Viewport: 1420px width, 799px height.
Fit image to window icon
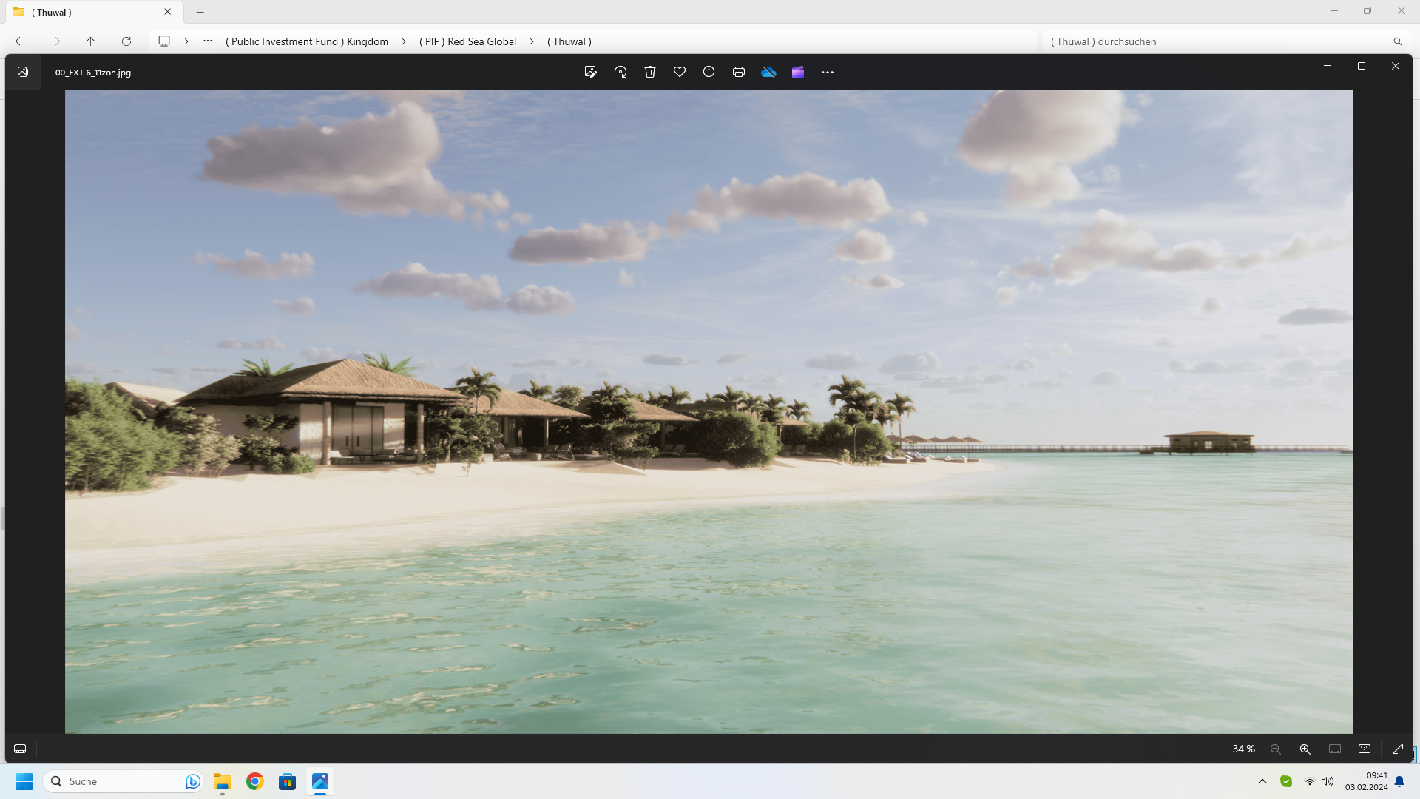click(1335, 749)
